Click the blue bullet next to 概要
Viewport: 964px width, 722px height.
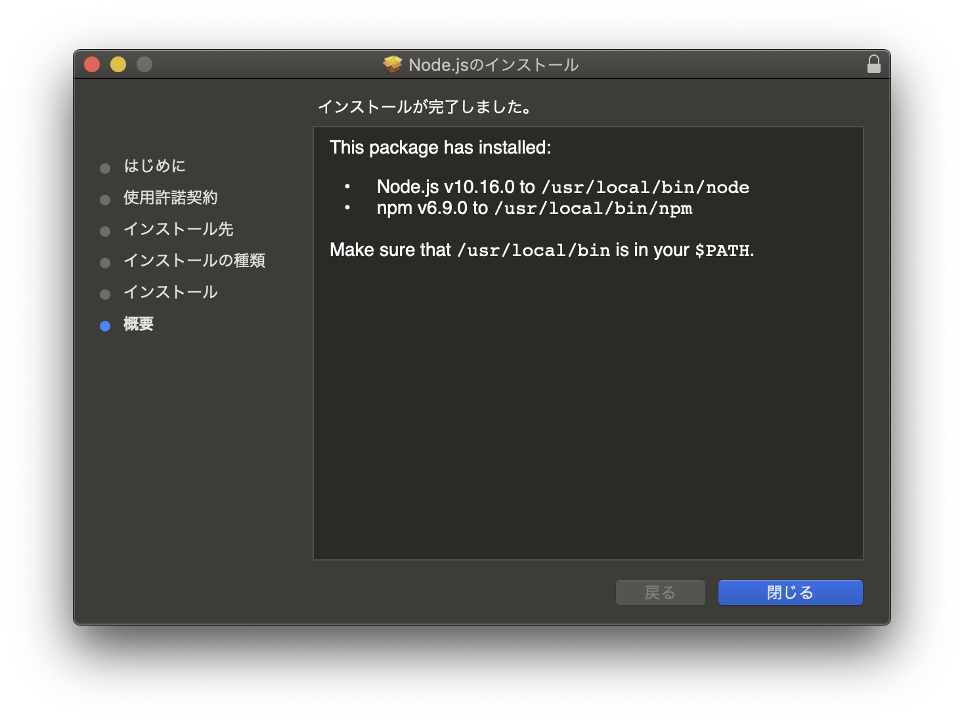105,326
